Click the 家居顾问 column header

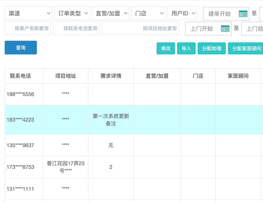tap(238, 76)
